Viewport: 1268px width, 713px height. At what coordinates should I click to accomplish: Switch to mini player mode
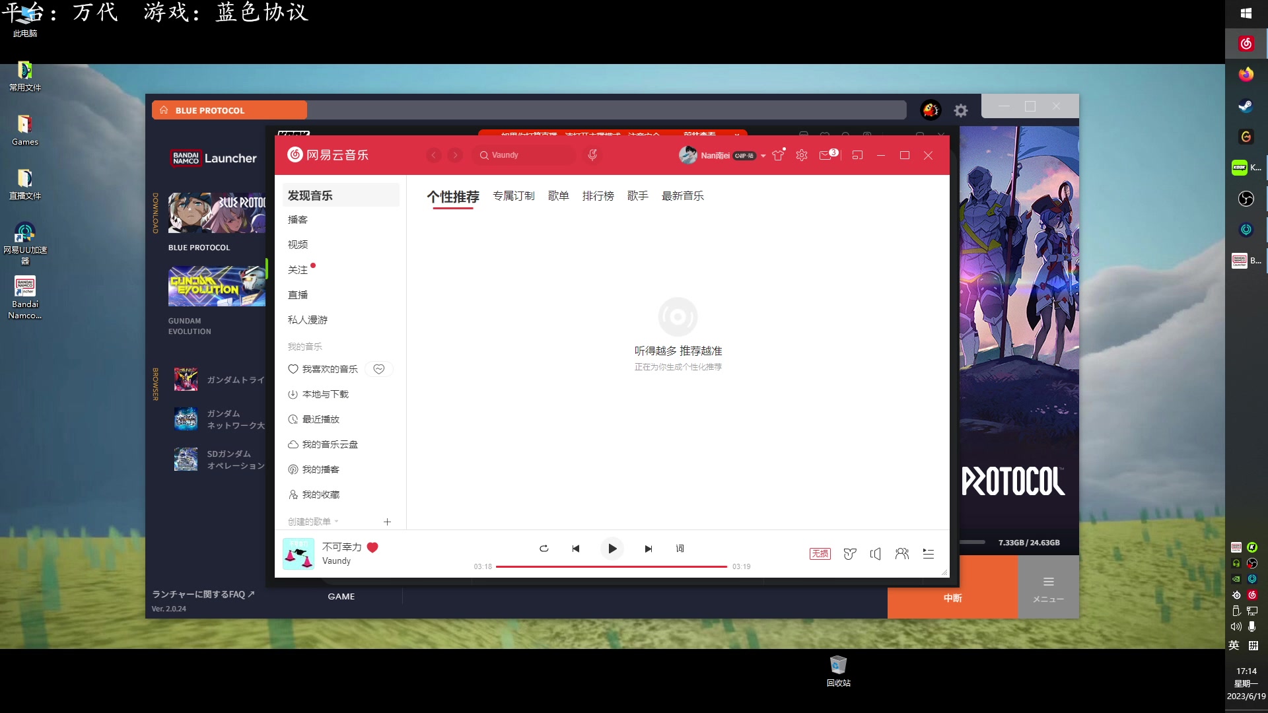click(x=857, y=155)
